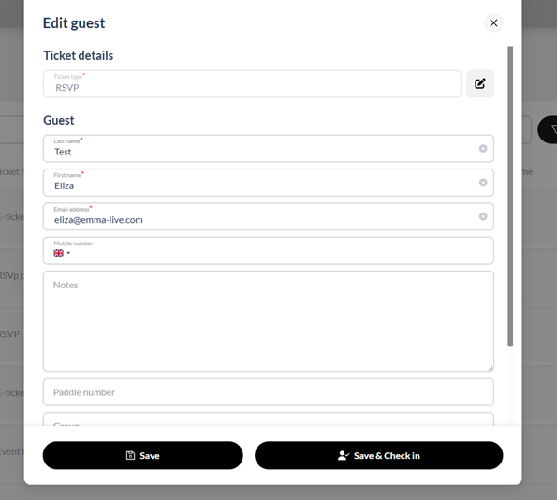Click Save & Check in button
The width and height of the screenshot is (557, 500).
click(x=379, y=456)
